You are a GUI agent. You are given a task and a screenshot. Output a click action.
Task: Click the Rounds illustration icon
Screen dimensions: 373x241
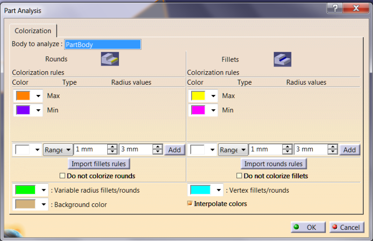[110, 59]
